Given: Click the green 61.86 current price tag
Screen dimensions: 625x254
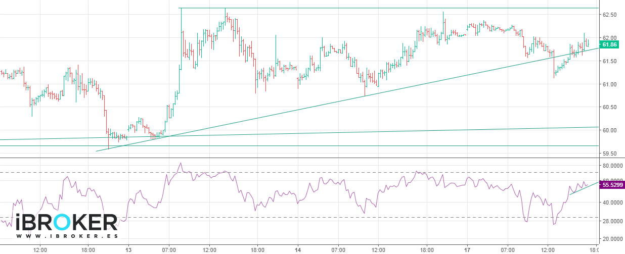Looking at the screenshot, I should click(610, 45).
